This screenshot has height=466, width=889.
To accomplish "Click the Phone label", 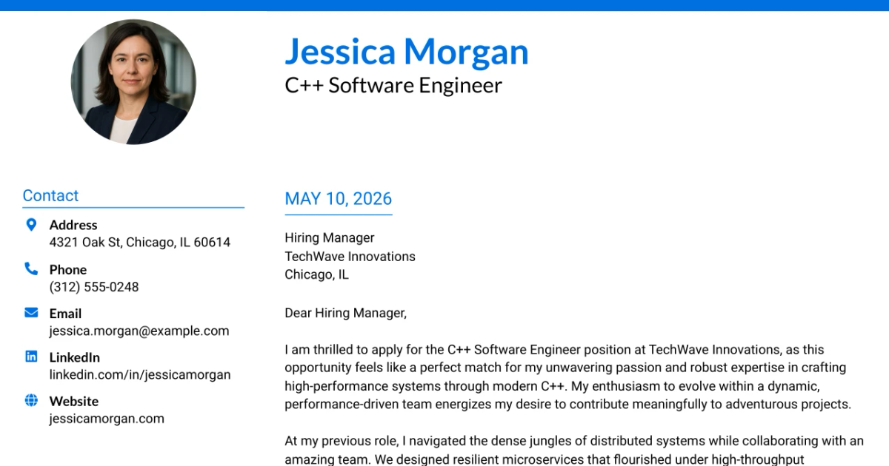I will (x=68, y=270).
